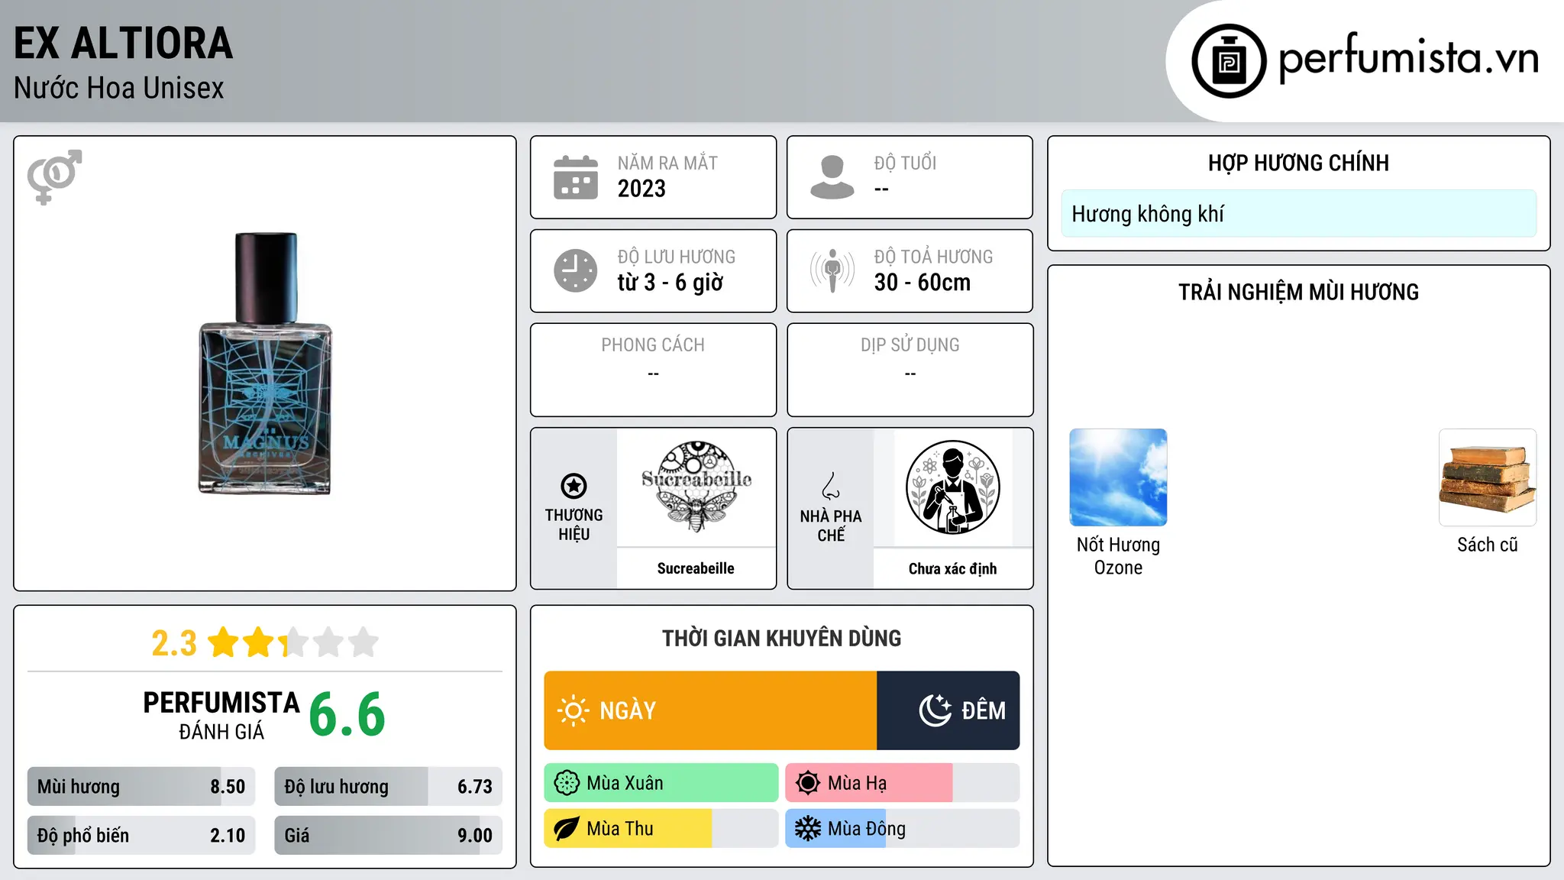Click the release year value 2023
Screen dimensions: 1564x880
(x=641, y=189)
